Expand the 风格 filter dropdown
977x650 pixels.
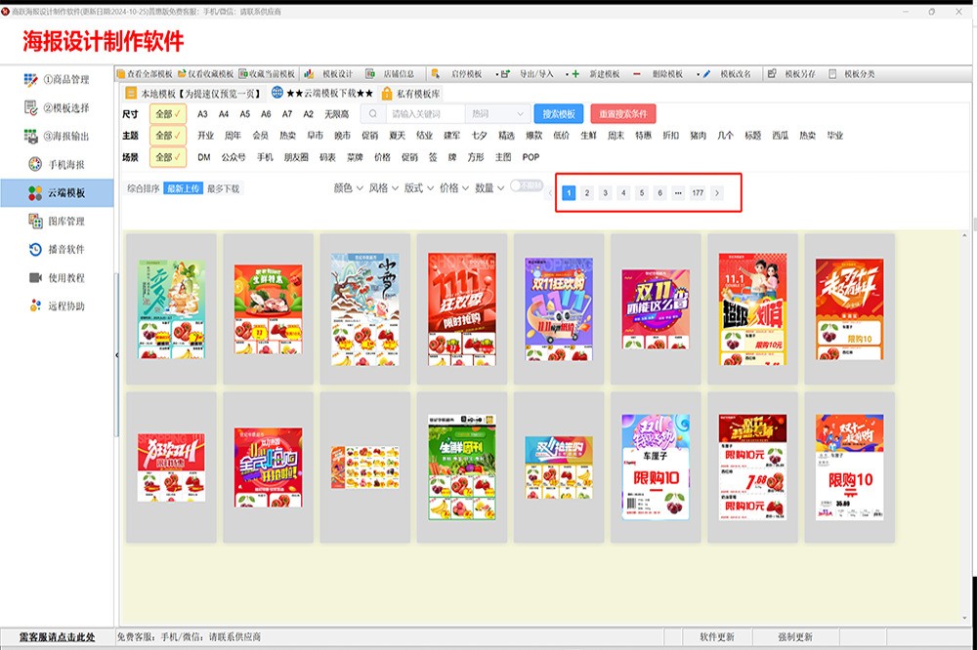(x=383, y=188)
